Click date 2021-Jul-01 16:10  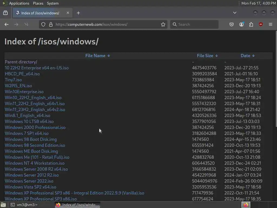coord(241,74)
